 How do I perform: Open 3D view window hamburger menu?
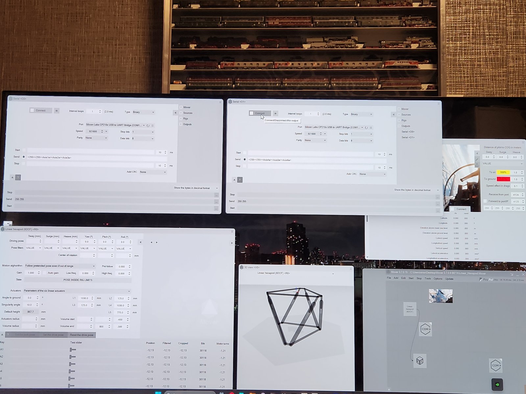pos(351,269)
